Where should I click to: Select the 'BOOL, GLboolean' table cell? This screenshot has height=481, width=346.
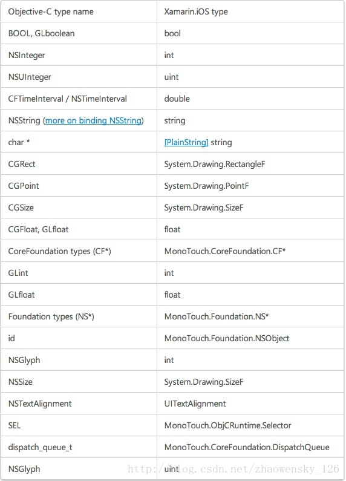(x=79, y=33)
